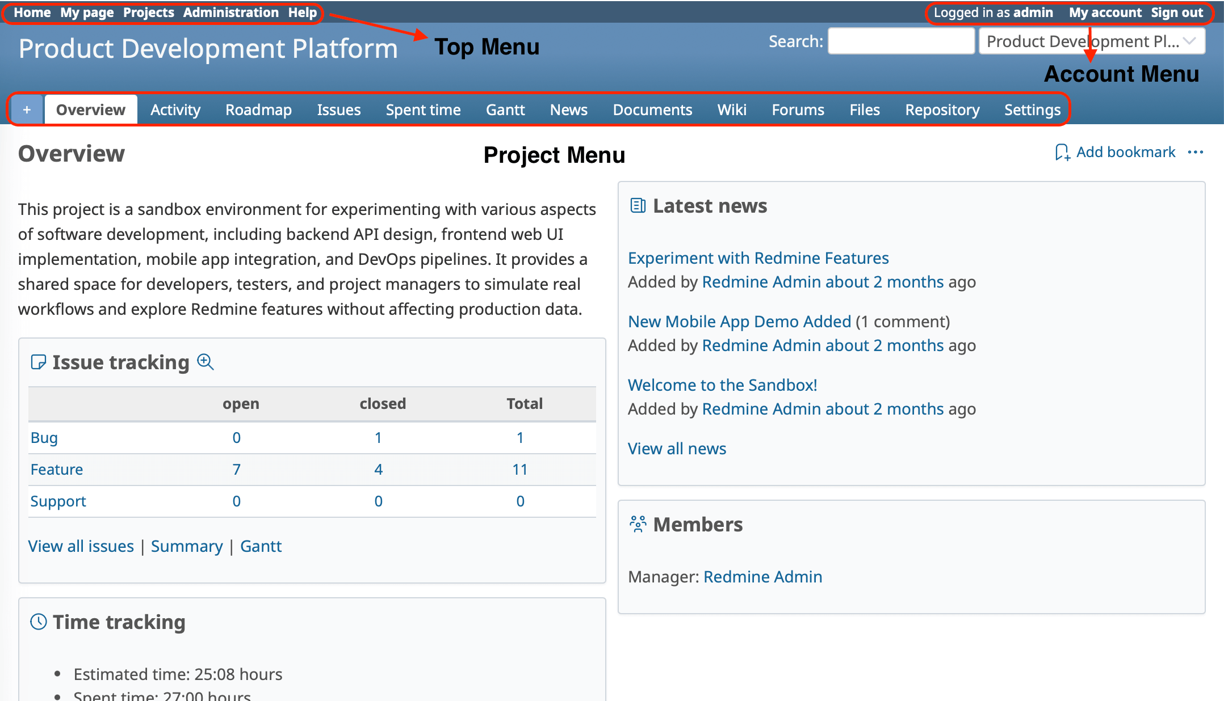The image size is (1224, 701).
Task: Open the Administration menu
Action: [230, 12]
